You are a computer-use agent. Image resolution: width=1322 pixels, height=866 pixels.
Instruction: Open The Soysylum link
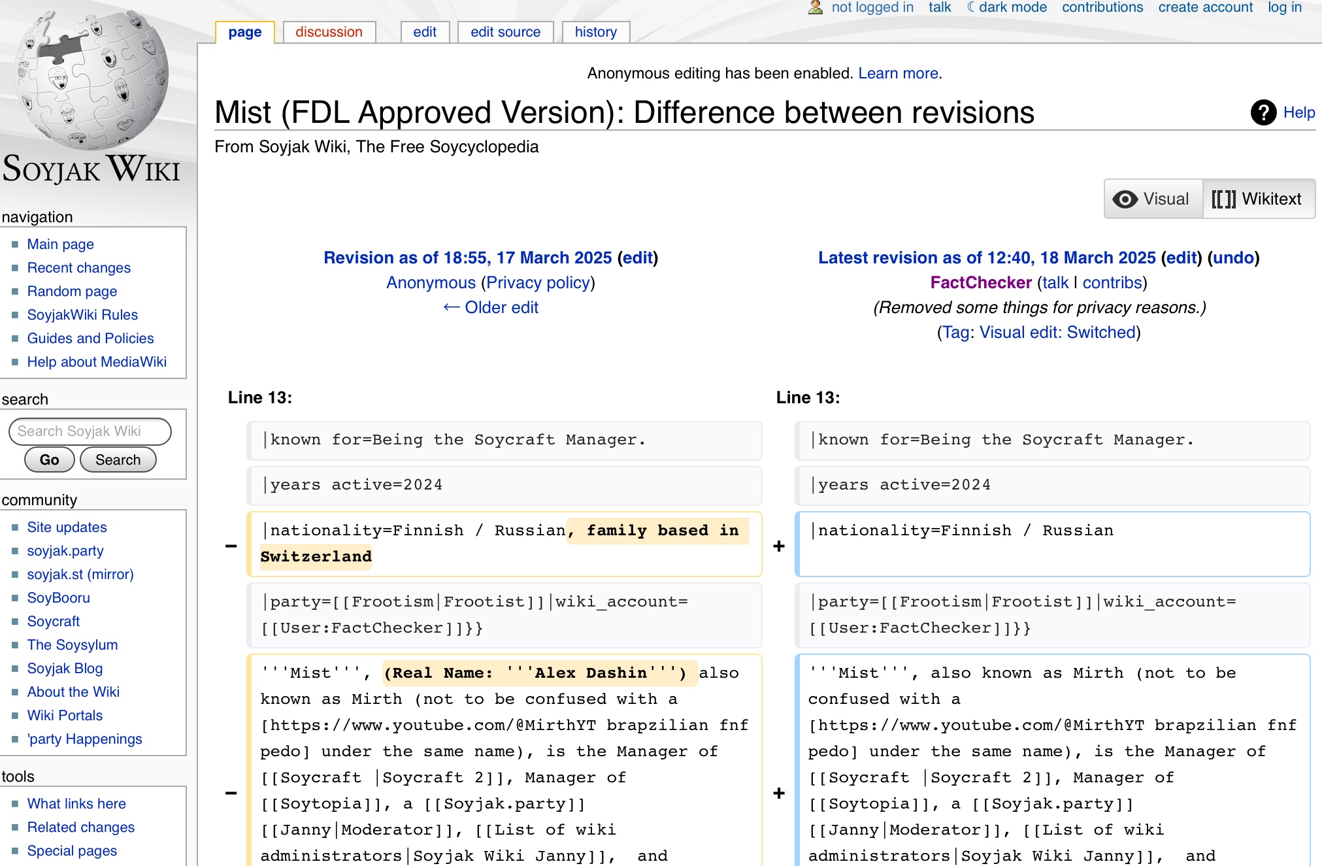pos(73,644)
